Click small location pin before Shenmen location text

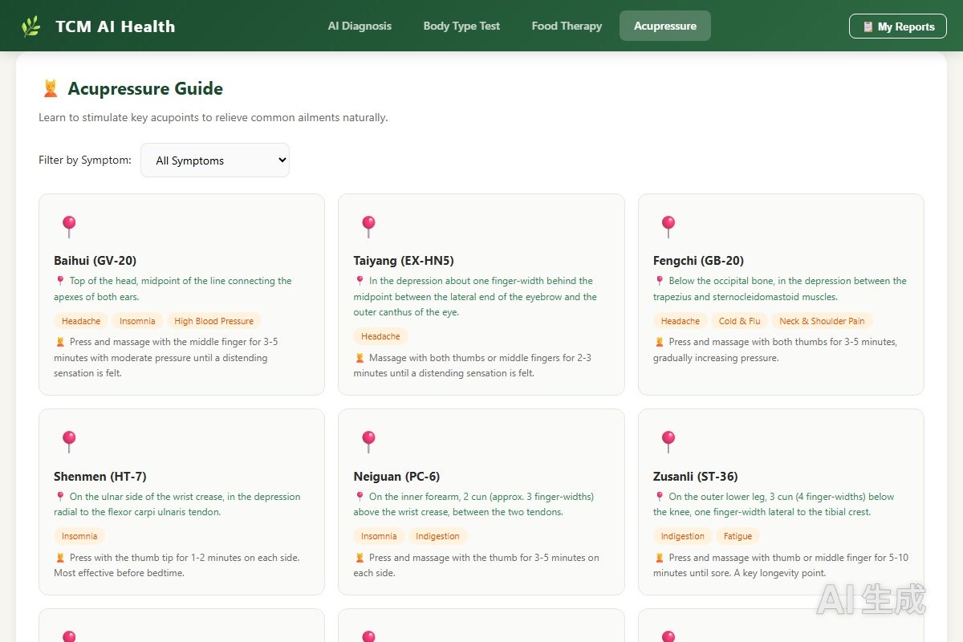(59, 497)
